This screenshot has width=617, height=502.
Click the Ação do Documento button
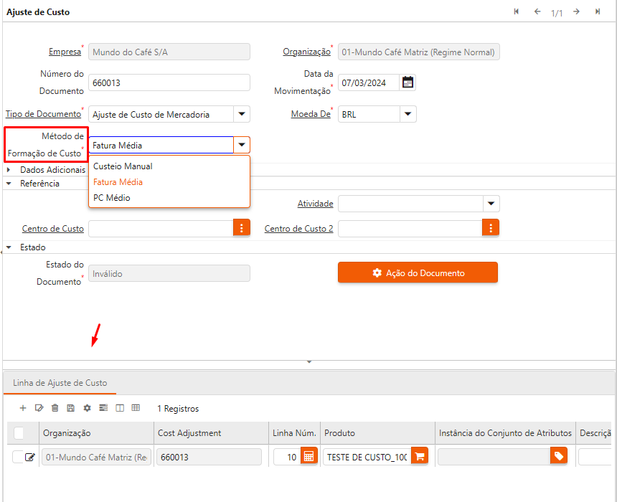coord(418,273)
